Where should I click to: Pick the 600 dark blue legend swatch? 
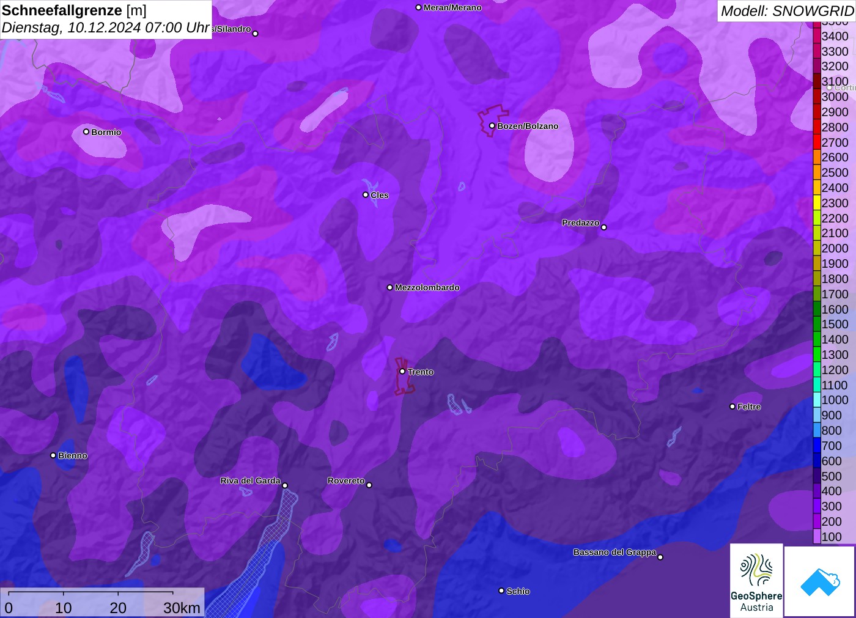(x=817, y=461)
